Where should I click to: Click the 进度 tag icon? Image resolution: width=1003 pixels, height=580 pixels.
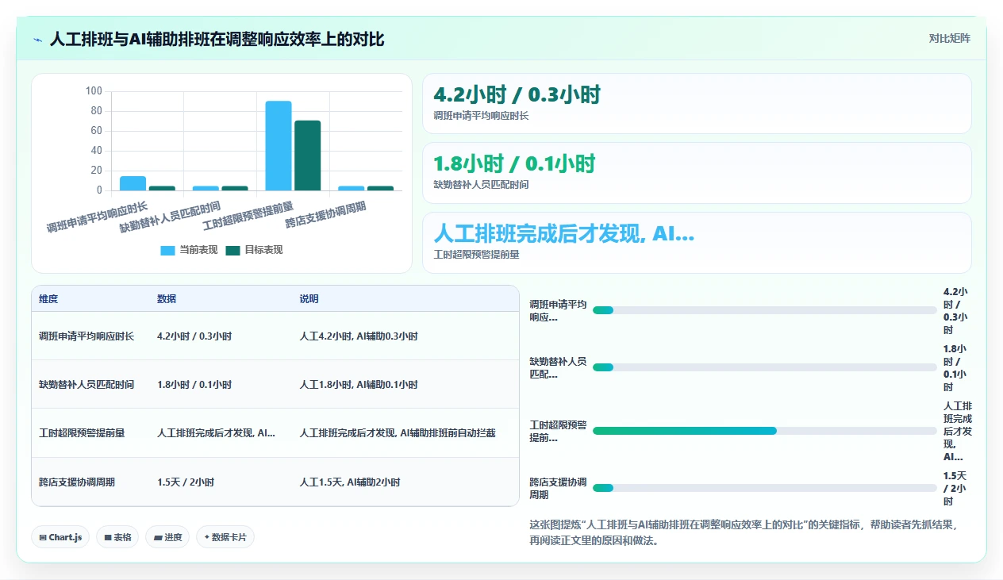pyautogui.click(x=159, y=537)
